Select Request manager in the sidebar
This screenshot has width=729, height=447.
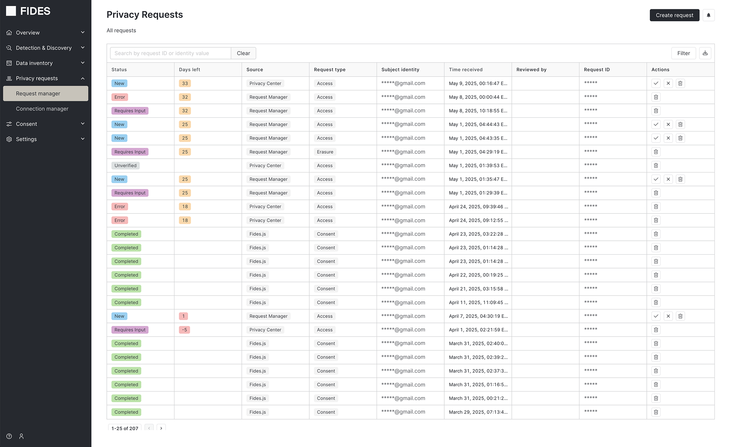(x=38, y=93)
